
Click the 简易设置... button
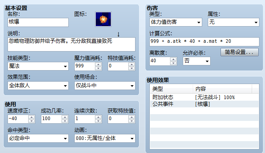pyautogui.click(x=240, y=52)
